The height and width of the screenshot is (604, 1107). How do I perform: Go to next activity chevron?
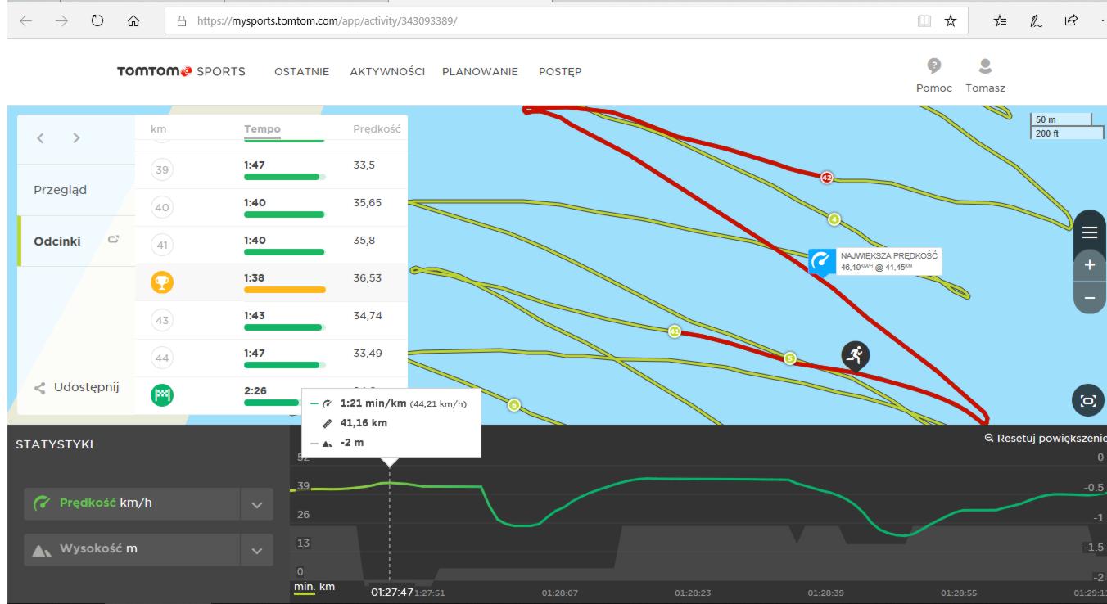[76, 138]
